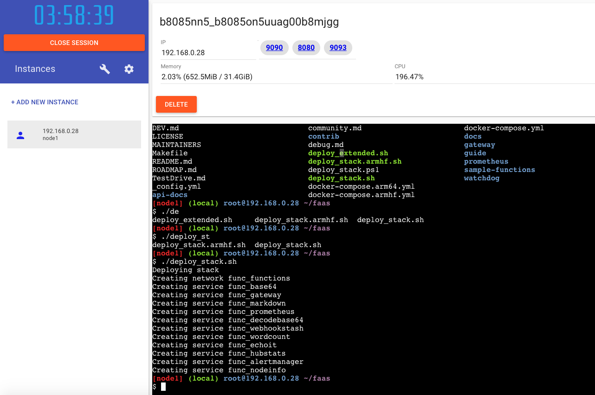
Task: Click LICENSE in the terminal listing
Action: (168, 136)
